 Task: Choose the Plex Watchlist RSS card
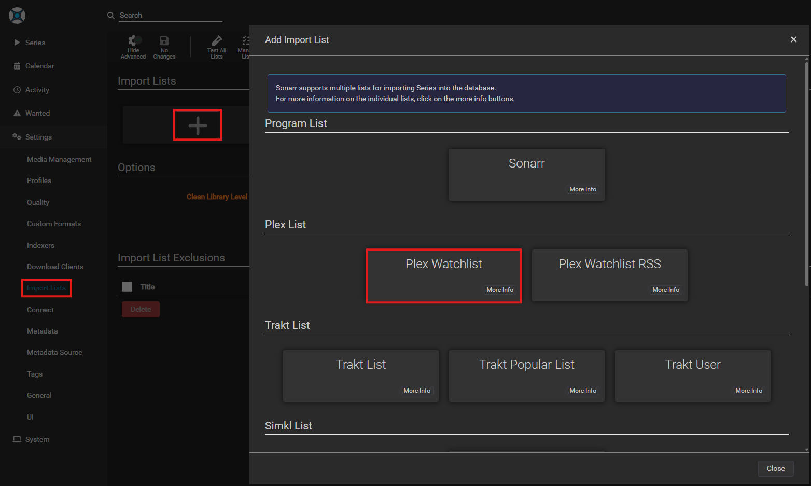(610, 275)
